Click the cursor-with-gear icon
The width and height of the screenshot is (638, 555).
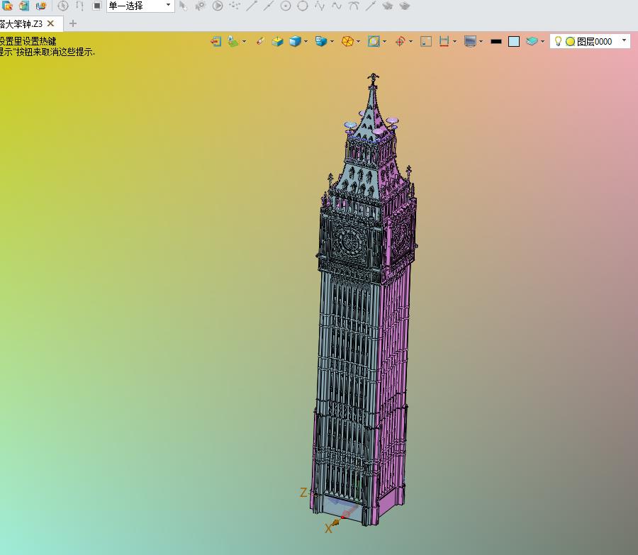(x=200, y=6)
